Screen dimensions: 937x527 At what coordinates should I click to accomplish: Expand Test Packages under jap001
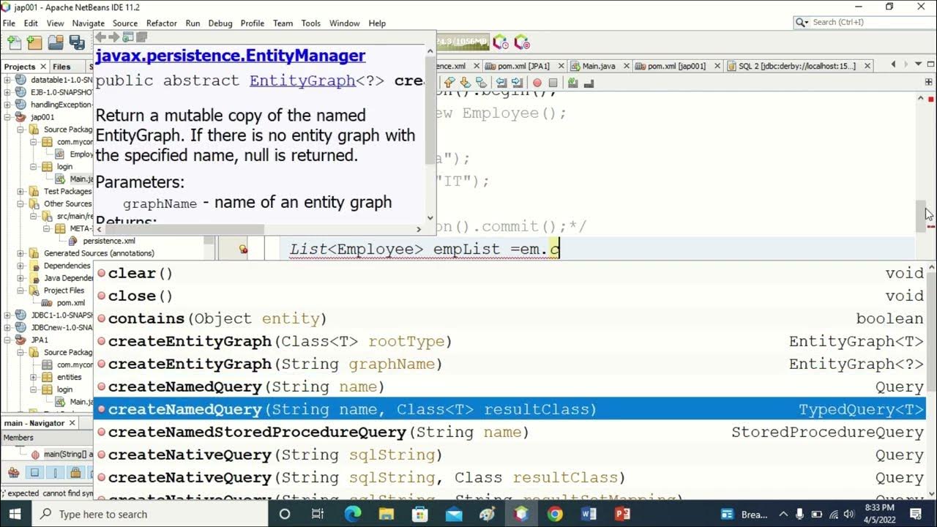21,191
